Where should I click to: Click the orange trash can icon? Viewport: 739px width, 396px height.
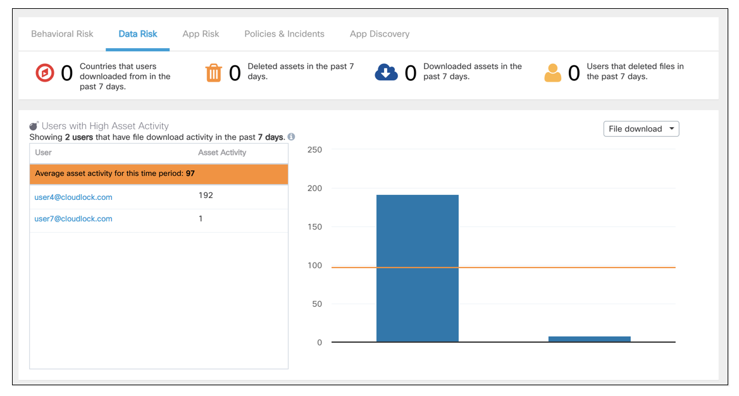pyautogui.click(x=213, y=73)
